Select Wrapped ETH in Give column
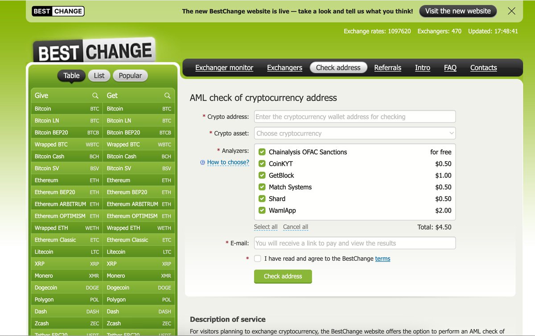The height and width of the screenshot is (336, 535). (67, 228)
